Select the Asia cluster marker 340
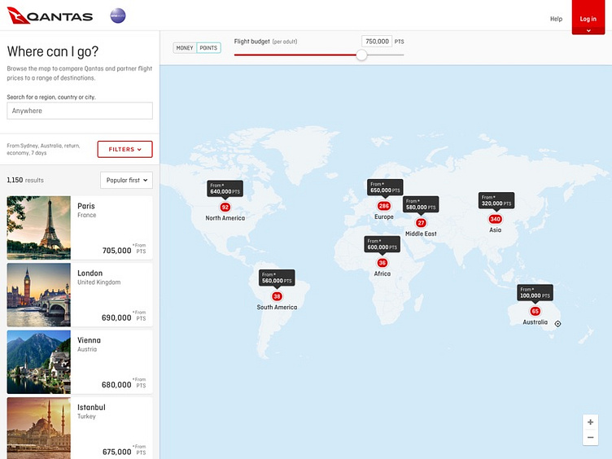Image resolution: width=612 pixels, height=459 pixels. (x=495, y=219)
